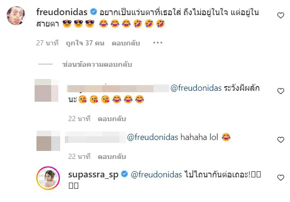This screenshot has width=290, height=202.
Task: Open @freudonidas mention in supassra_sp reply
Action: [x=156, y=175]
